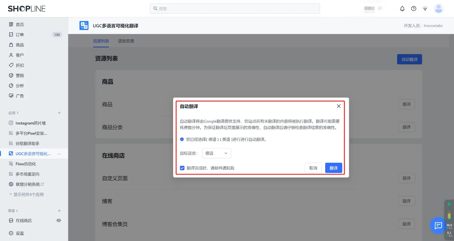454x241 pixels.
Task: Click the 取消 button
Action: 313,168
